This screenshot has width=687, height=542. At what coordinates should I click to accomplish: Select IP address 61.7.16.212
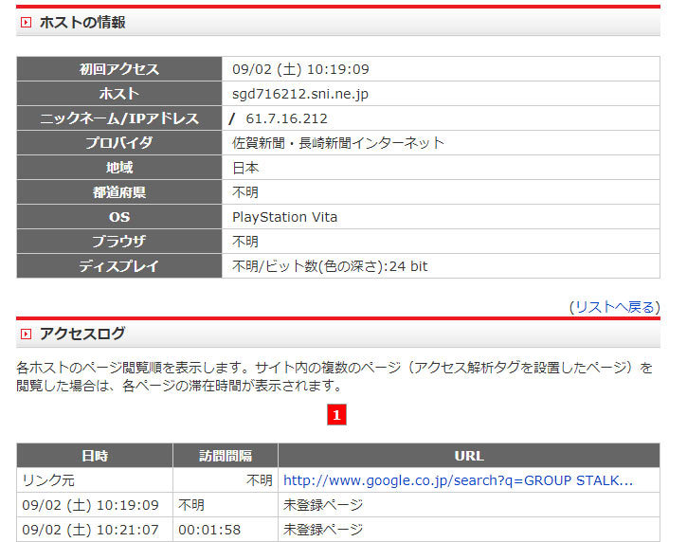pyautogui.click(x=286, y=118)
